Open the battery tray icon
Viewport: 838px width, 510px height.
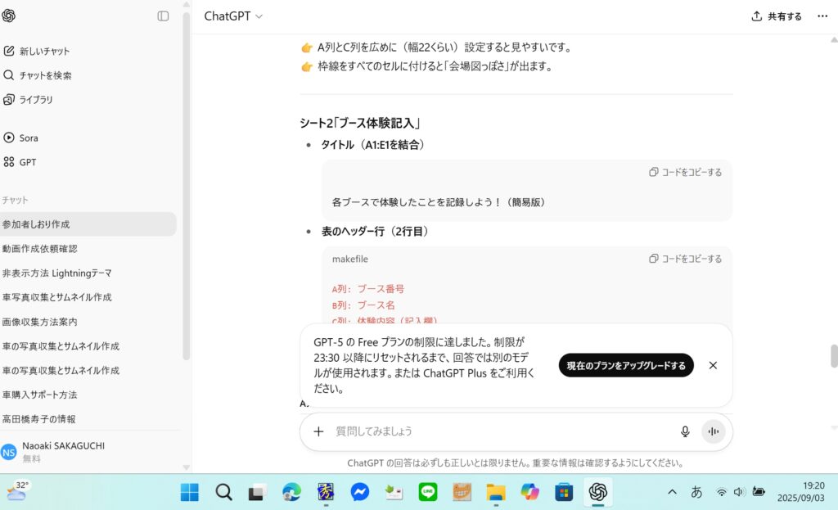[759, 492]
